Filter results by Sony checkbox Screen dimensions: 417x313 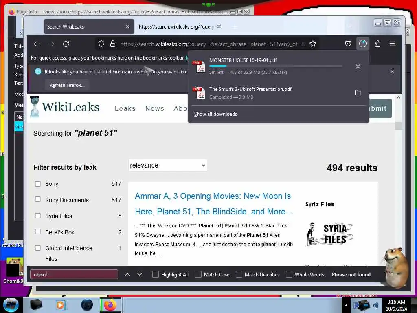point(38,184)
